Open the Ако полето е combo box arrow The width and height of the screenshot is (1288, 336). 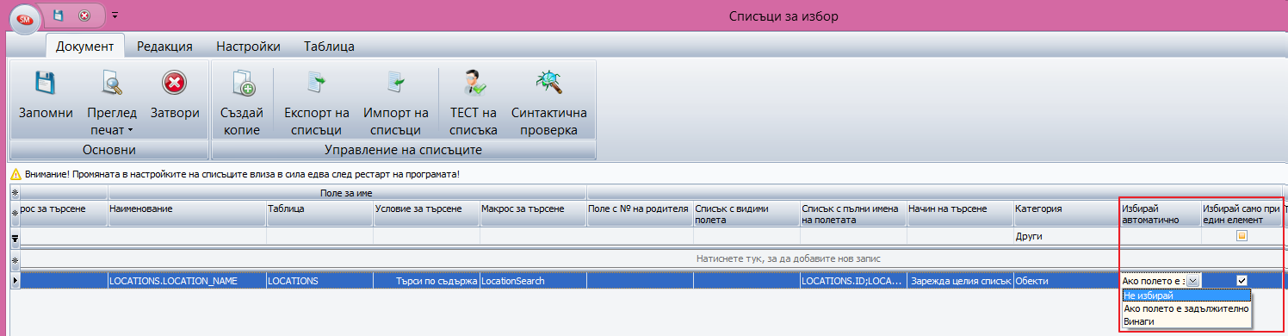click(x=1192, y=281)
